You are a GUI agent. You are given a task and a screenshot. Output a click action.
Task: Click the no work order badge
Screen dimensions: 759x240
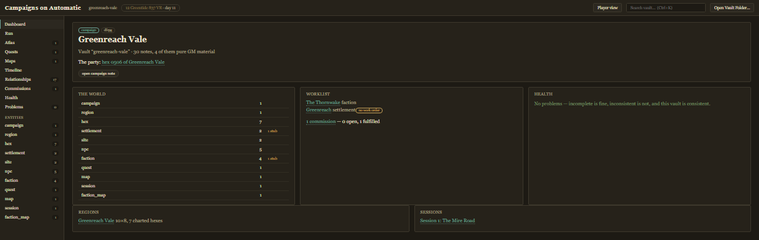369,110
